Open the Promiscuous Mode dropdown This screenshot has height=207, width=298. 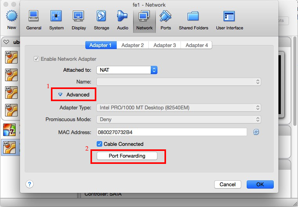tap(179, 119)
